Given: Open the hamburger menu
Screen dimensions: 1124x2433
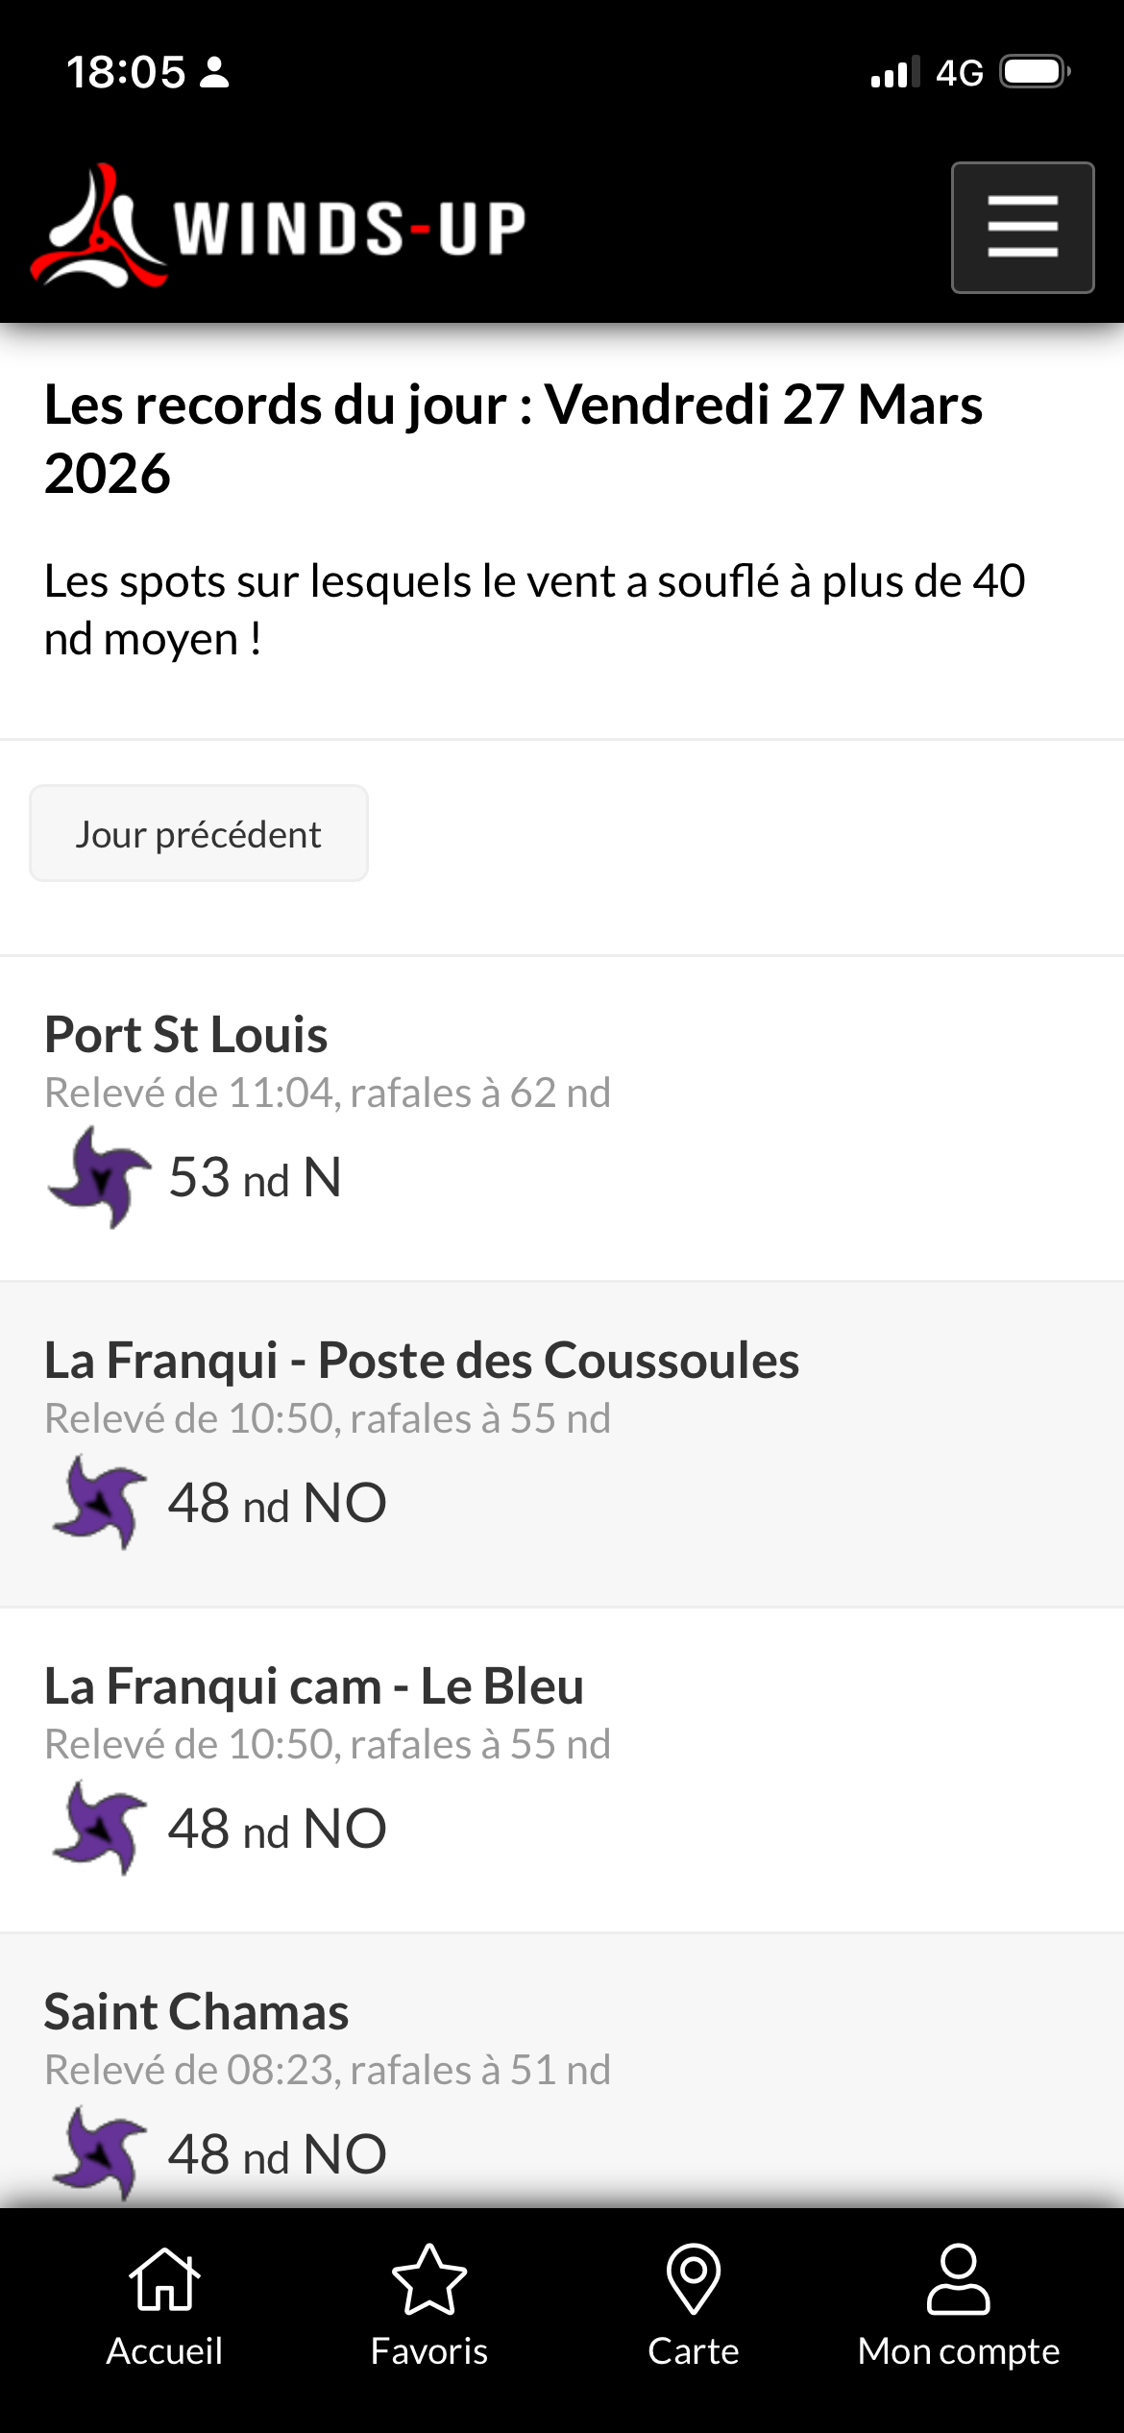Looking at the screenshot, I should point(1022,228).
